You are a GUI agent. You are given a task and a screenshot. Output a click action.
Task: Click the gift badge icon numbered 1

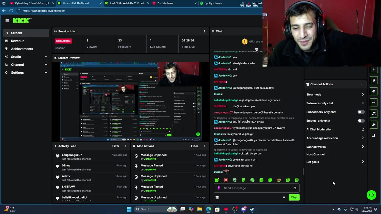(x=244, y=42)
